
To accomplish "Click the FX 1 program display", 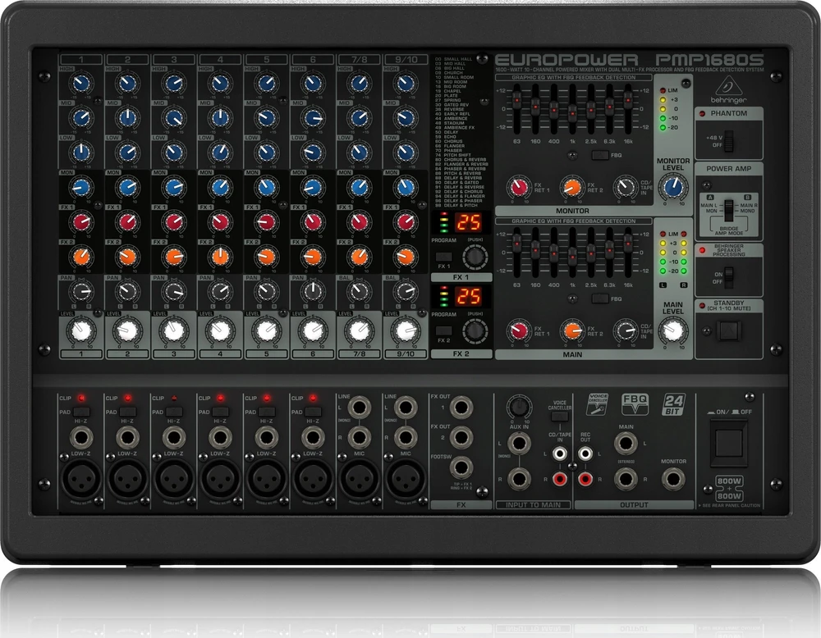I will tap(468, 222).
